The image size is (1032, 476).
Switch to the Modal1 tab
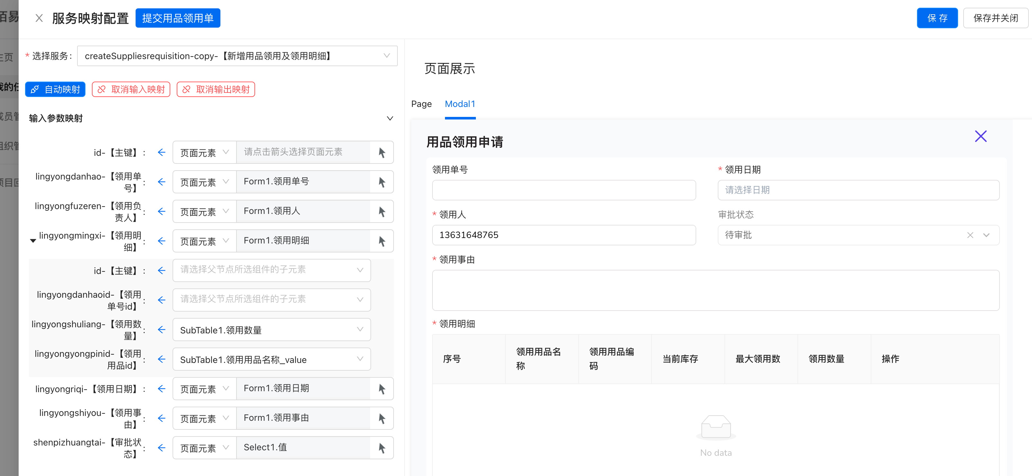point(460,104)
